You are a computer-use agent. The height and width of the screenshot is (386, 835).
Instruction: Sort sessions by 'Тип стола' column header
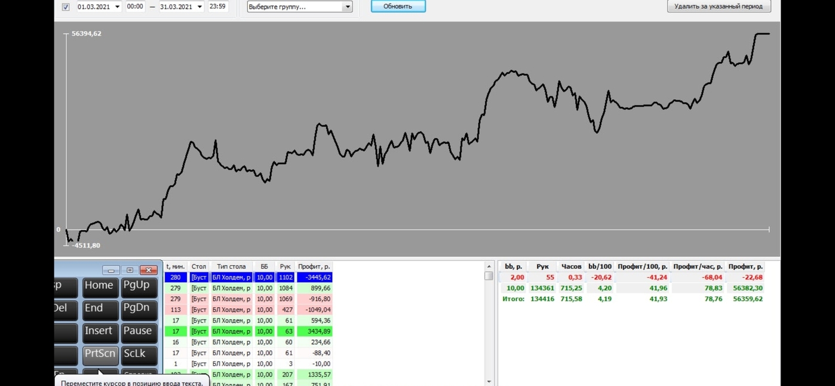[x=231, y=266]
